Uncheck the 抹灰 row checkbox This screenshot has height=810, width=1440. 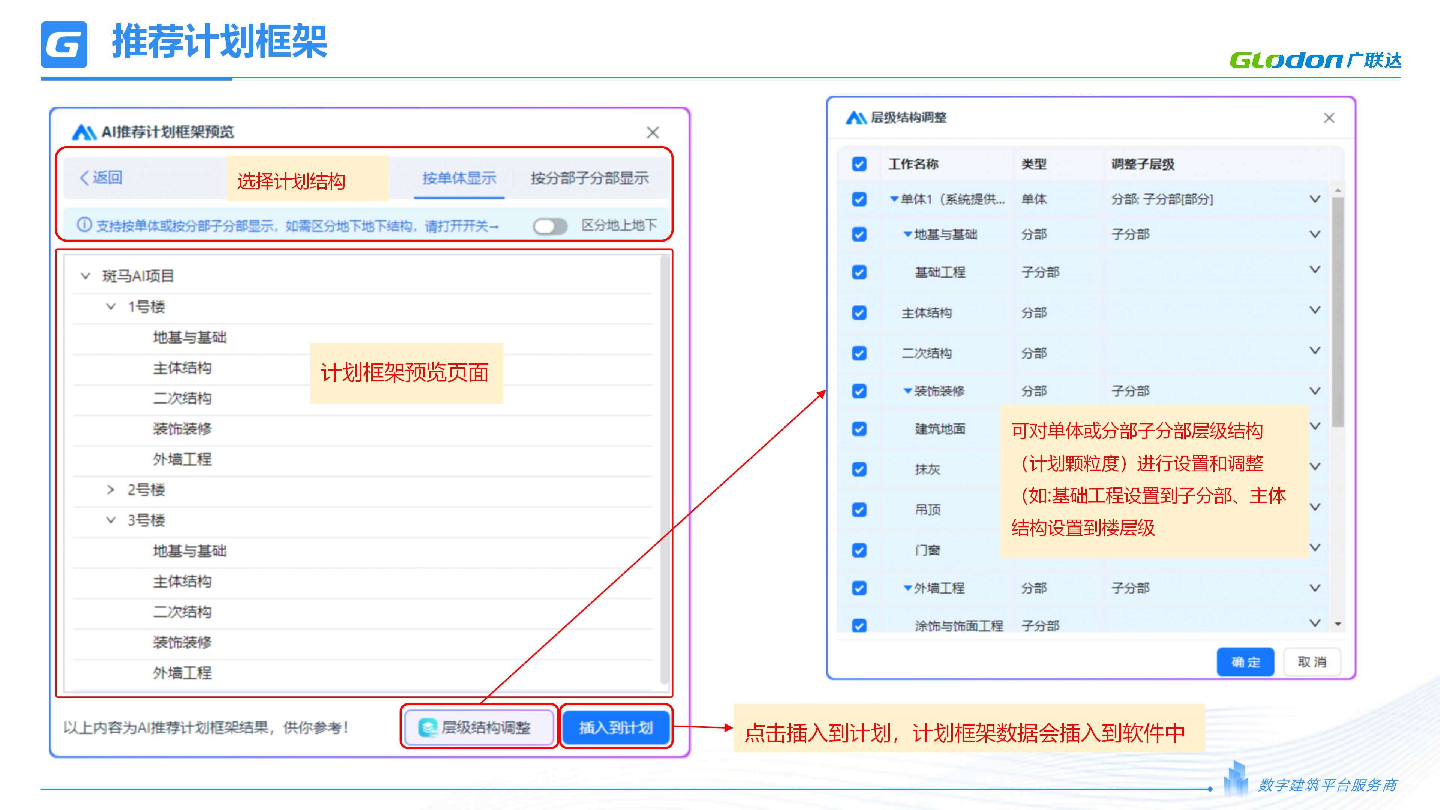point(859,469)
